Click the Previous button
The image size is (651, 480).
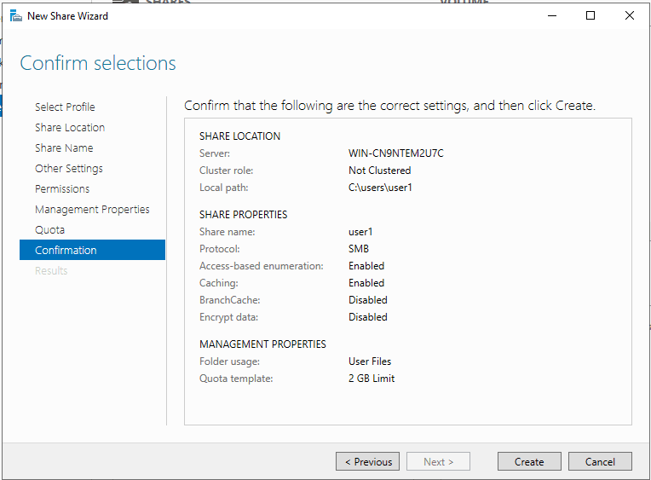click(367, 461)
